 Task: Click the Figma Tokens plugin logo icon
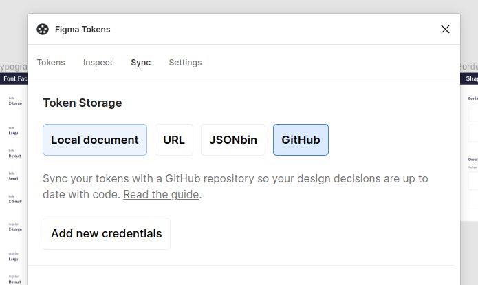[43, 29]
